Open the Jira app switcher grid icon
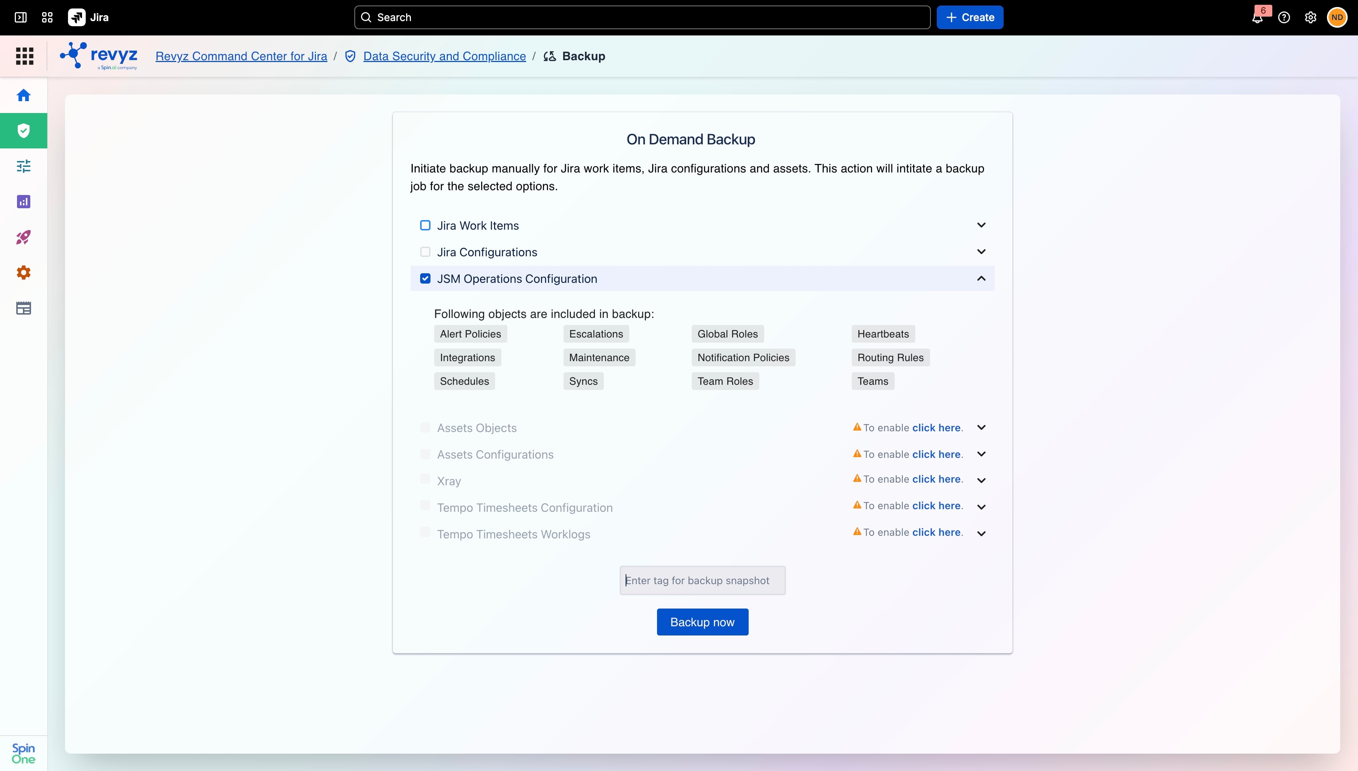The width and height of the screenshot is (1358, 771). coord(47,17)
